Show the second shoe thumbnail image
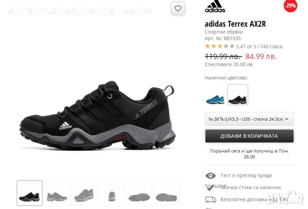 point(57,193)
